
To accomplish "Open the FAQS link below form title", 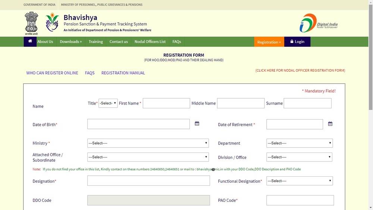I will click(x=90, y=73).
